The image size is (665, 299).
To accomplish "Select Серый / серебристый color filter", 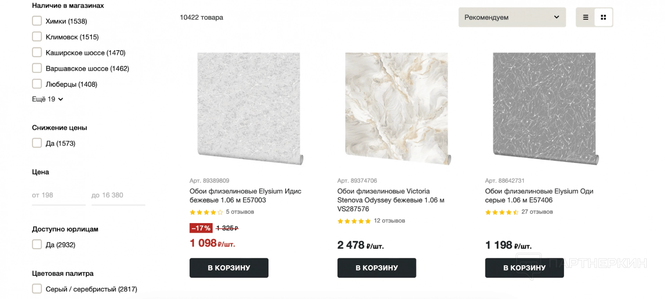I will (37, 289).
